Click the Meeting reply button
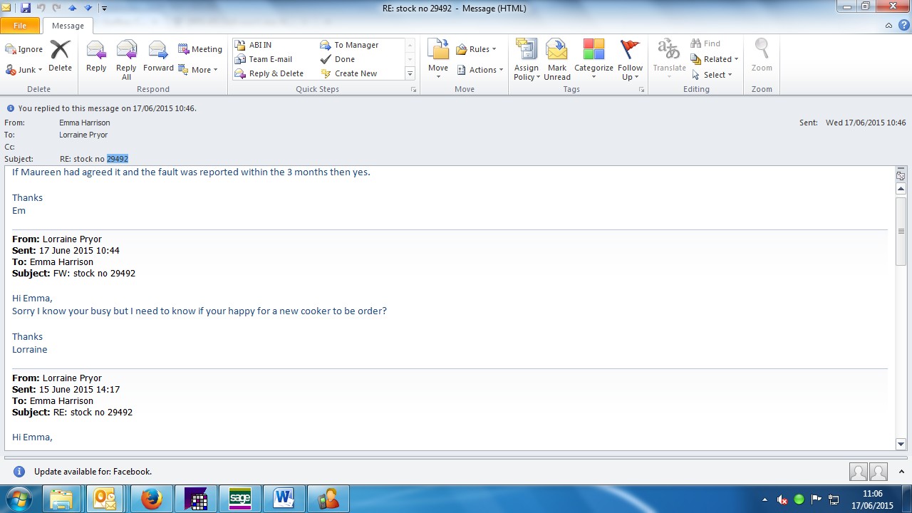This screenshot has height=513, width=912. (200, 49)
